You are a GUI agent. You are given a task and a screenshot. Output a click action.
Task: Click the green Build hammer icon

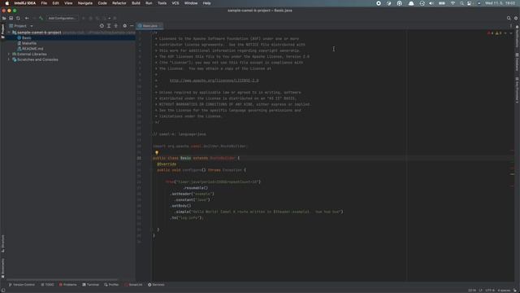pos(41,18)
